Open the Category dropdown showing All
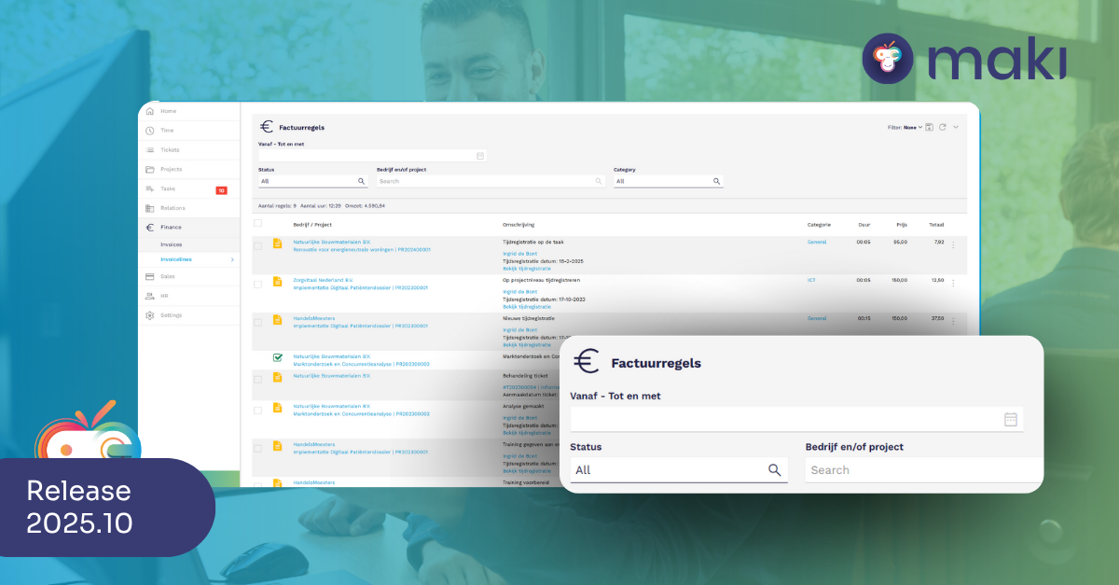This screenshot has height=585, width=1119. pyautogui.click(x=667, y=181)
